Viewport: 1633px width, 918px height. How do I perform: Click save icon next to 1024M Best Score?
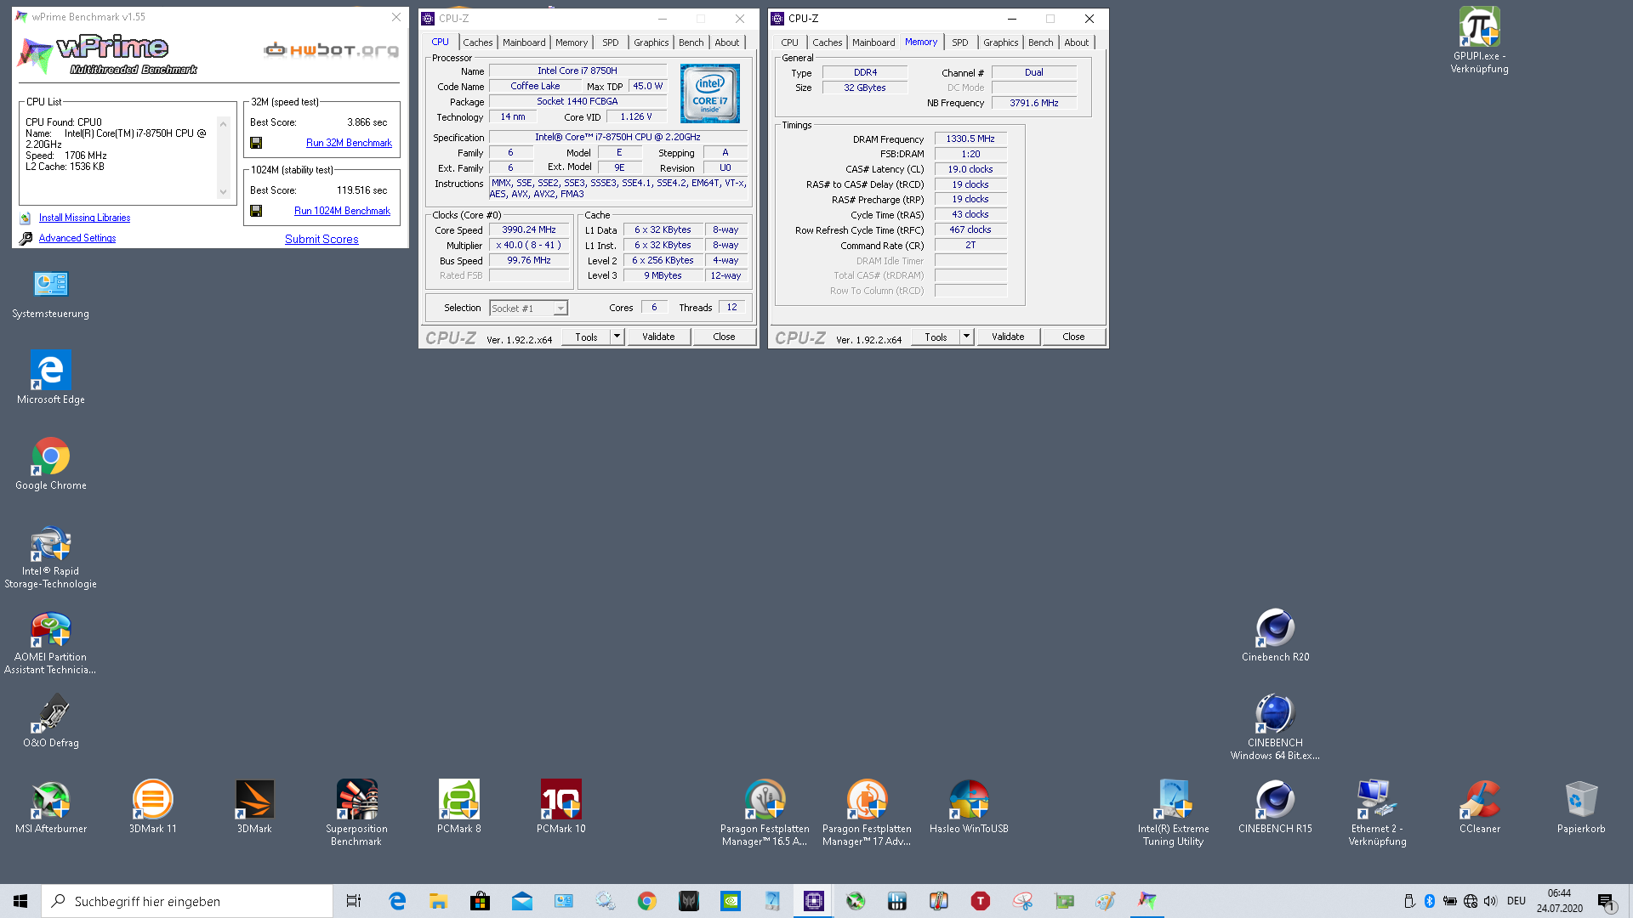pos(256,211)
